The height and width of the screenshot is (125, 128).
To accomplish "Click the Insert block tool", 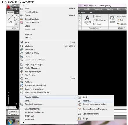I will click(x=113, y=19).
